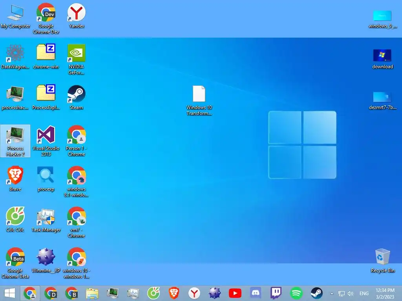Open the Windows Start menu

[x=10, y=293]
